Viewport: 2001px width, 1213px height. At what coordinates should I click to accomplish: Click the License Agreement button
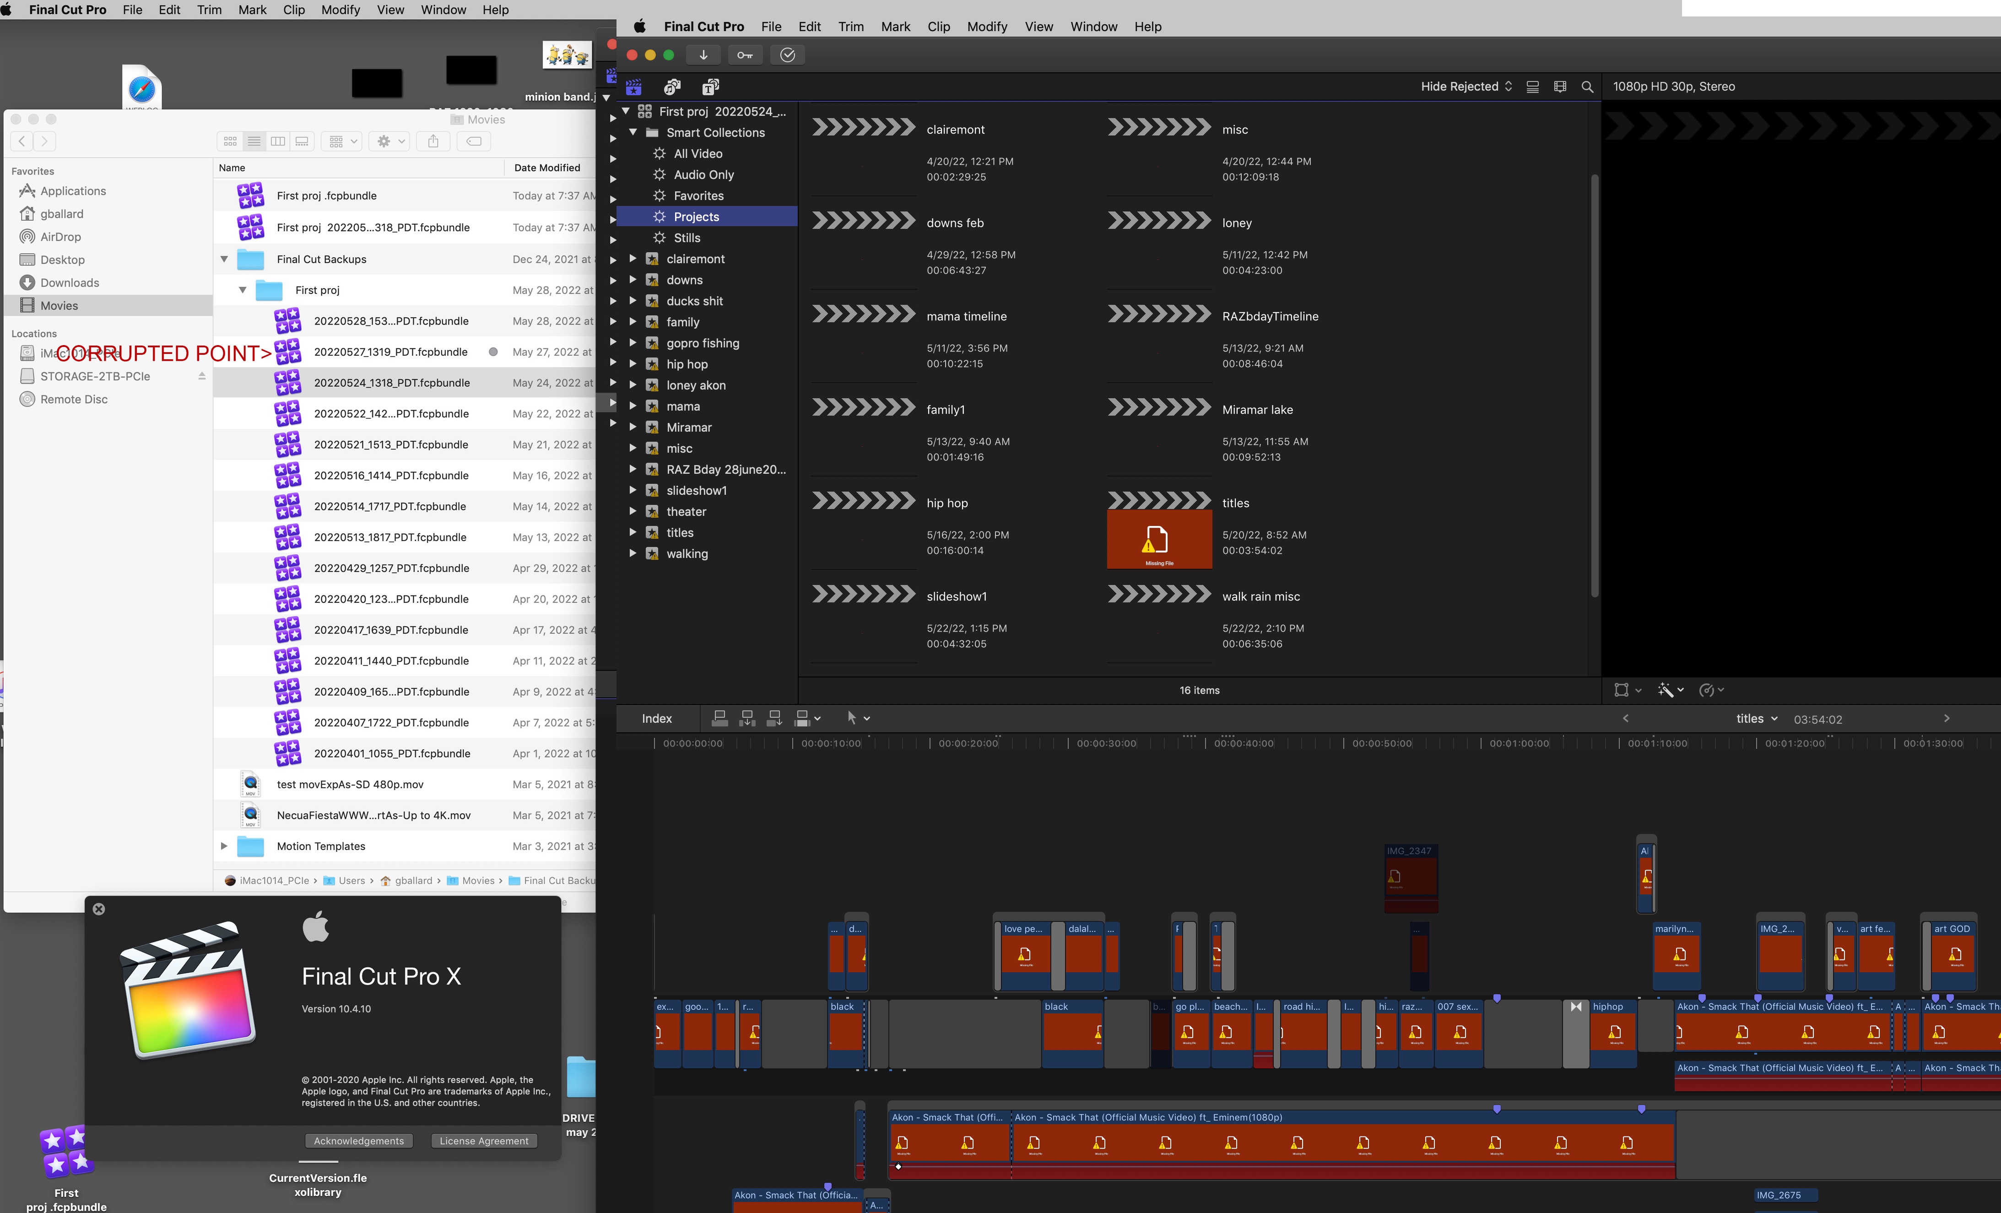click(x=484, y=1141)
